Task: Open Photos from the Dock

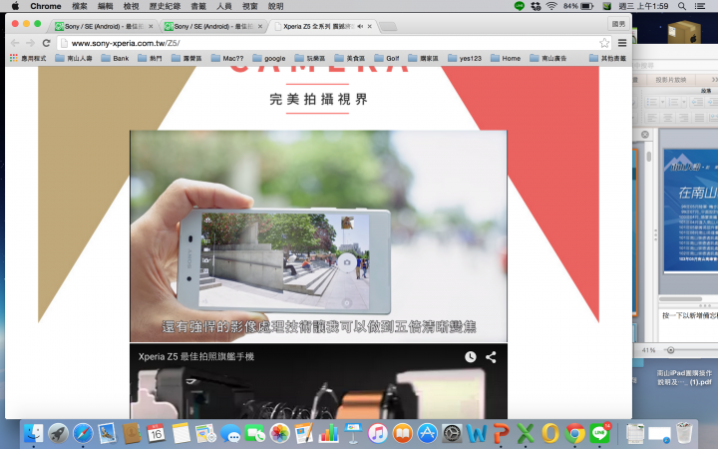Action: (x=279, y=433)
